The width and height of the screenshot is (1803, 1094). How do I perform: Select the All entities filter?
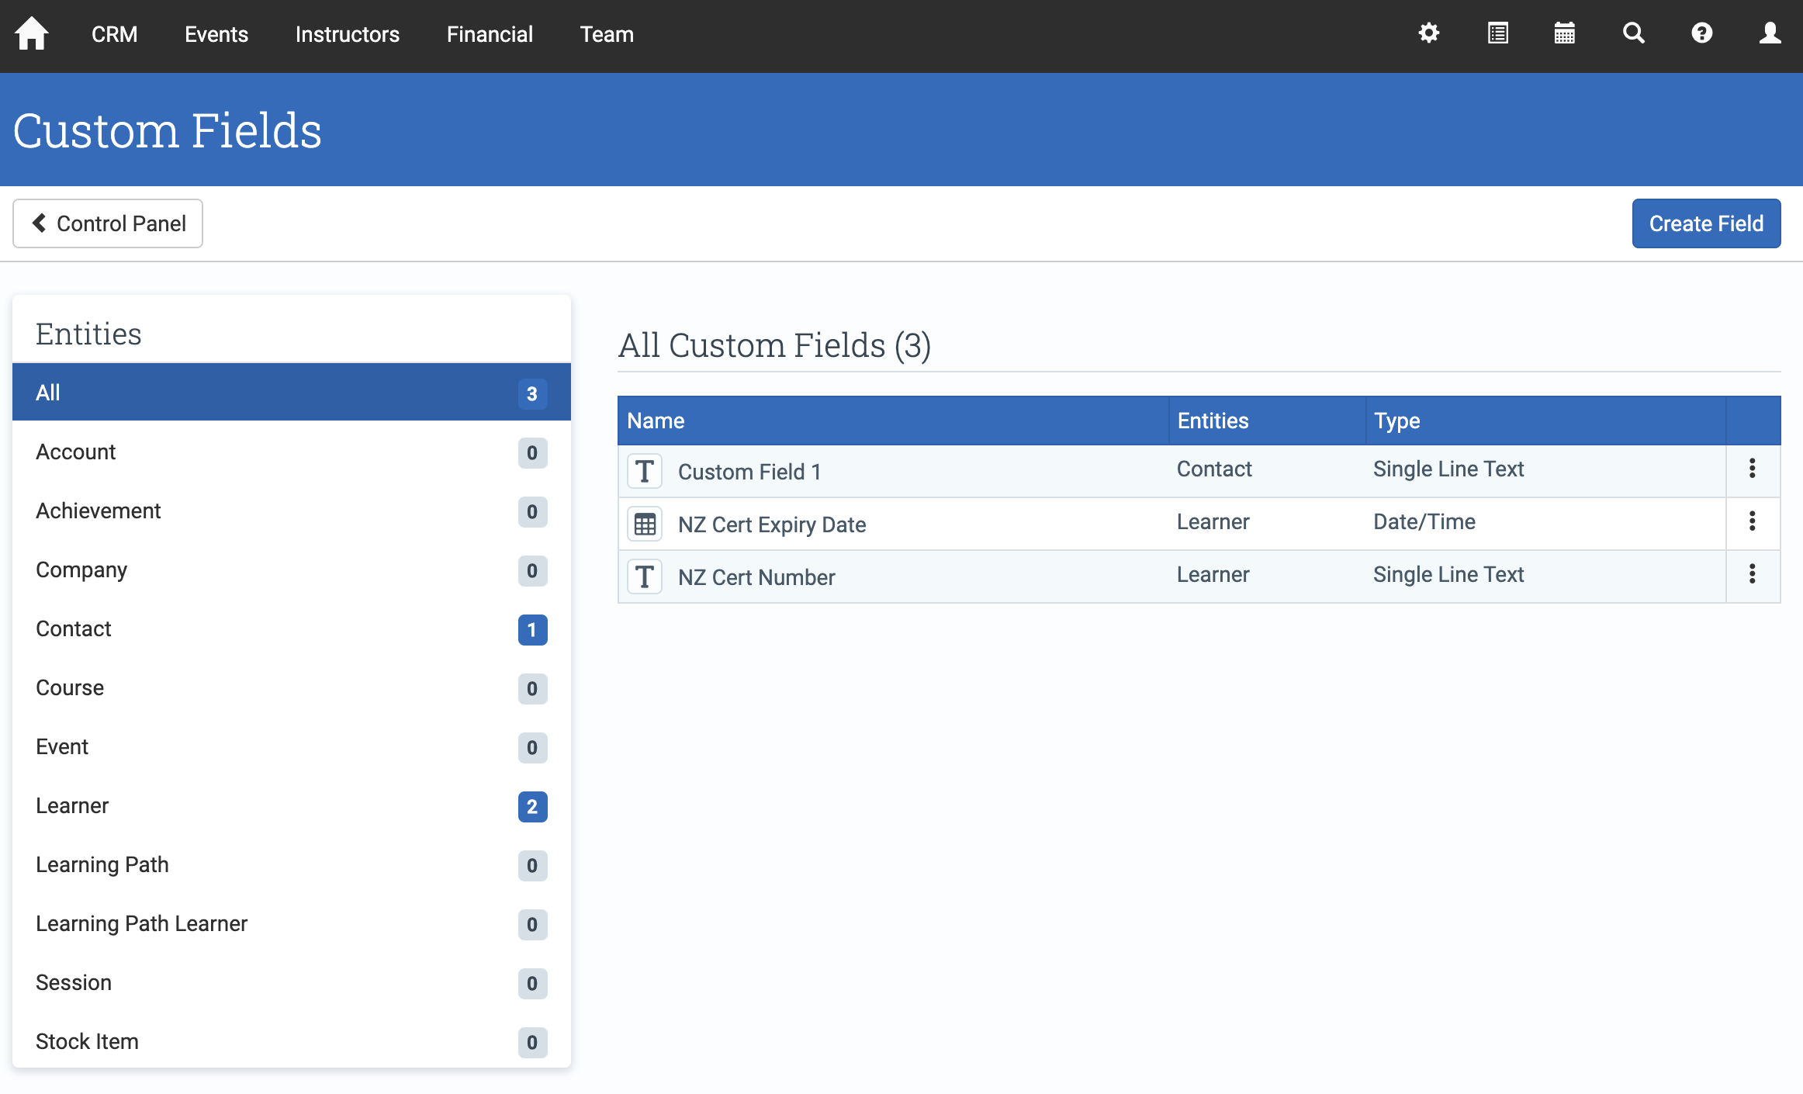pyautogui.click(x=292, y=393)
